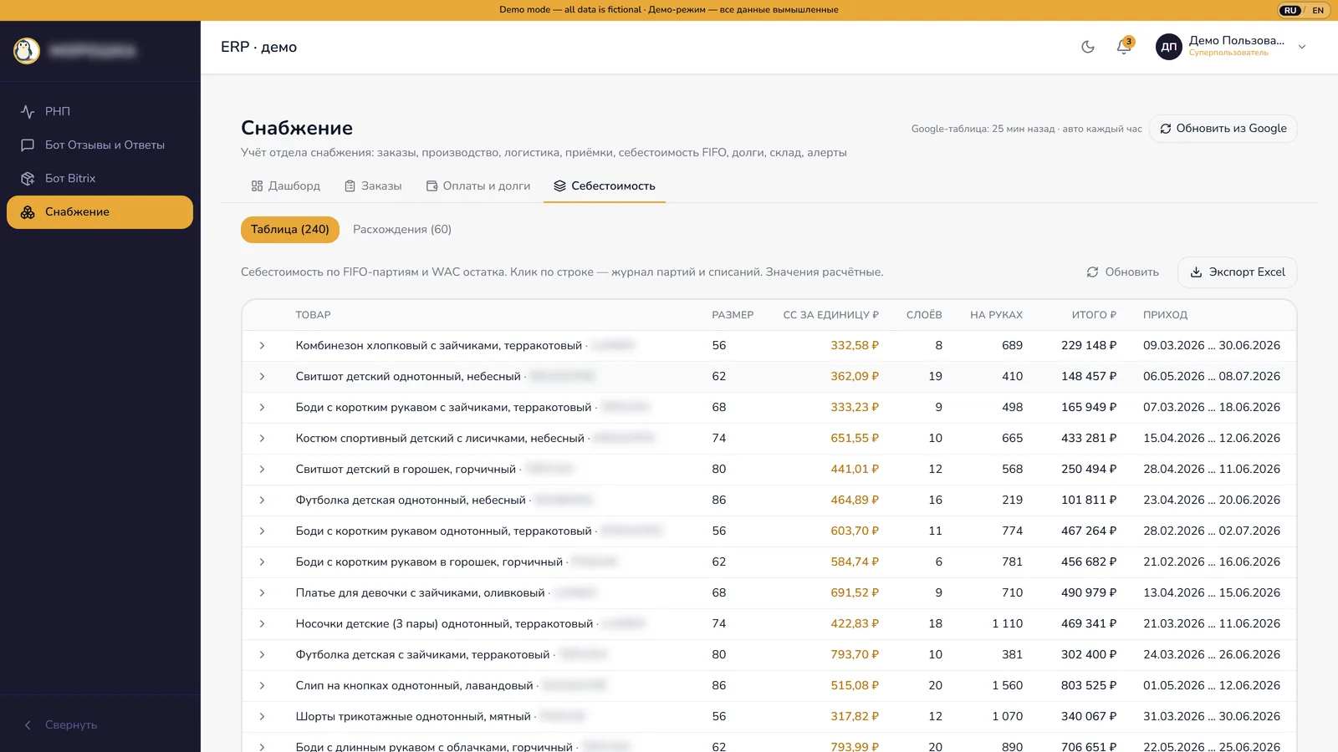Open Бот Bitrix sidebar item
This screenshot has width=1338, height=752.
click(x=100, y=178)
